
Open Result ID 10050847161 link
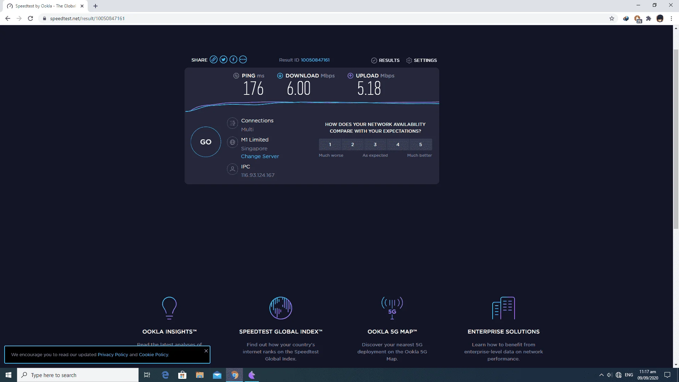click(315, 60)
